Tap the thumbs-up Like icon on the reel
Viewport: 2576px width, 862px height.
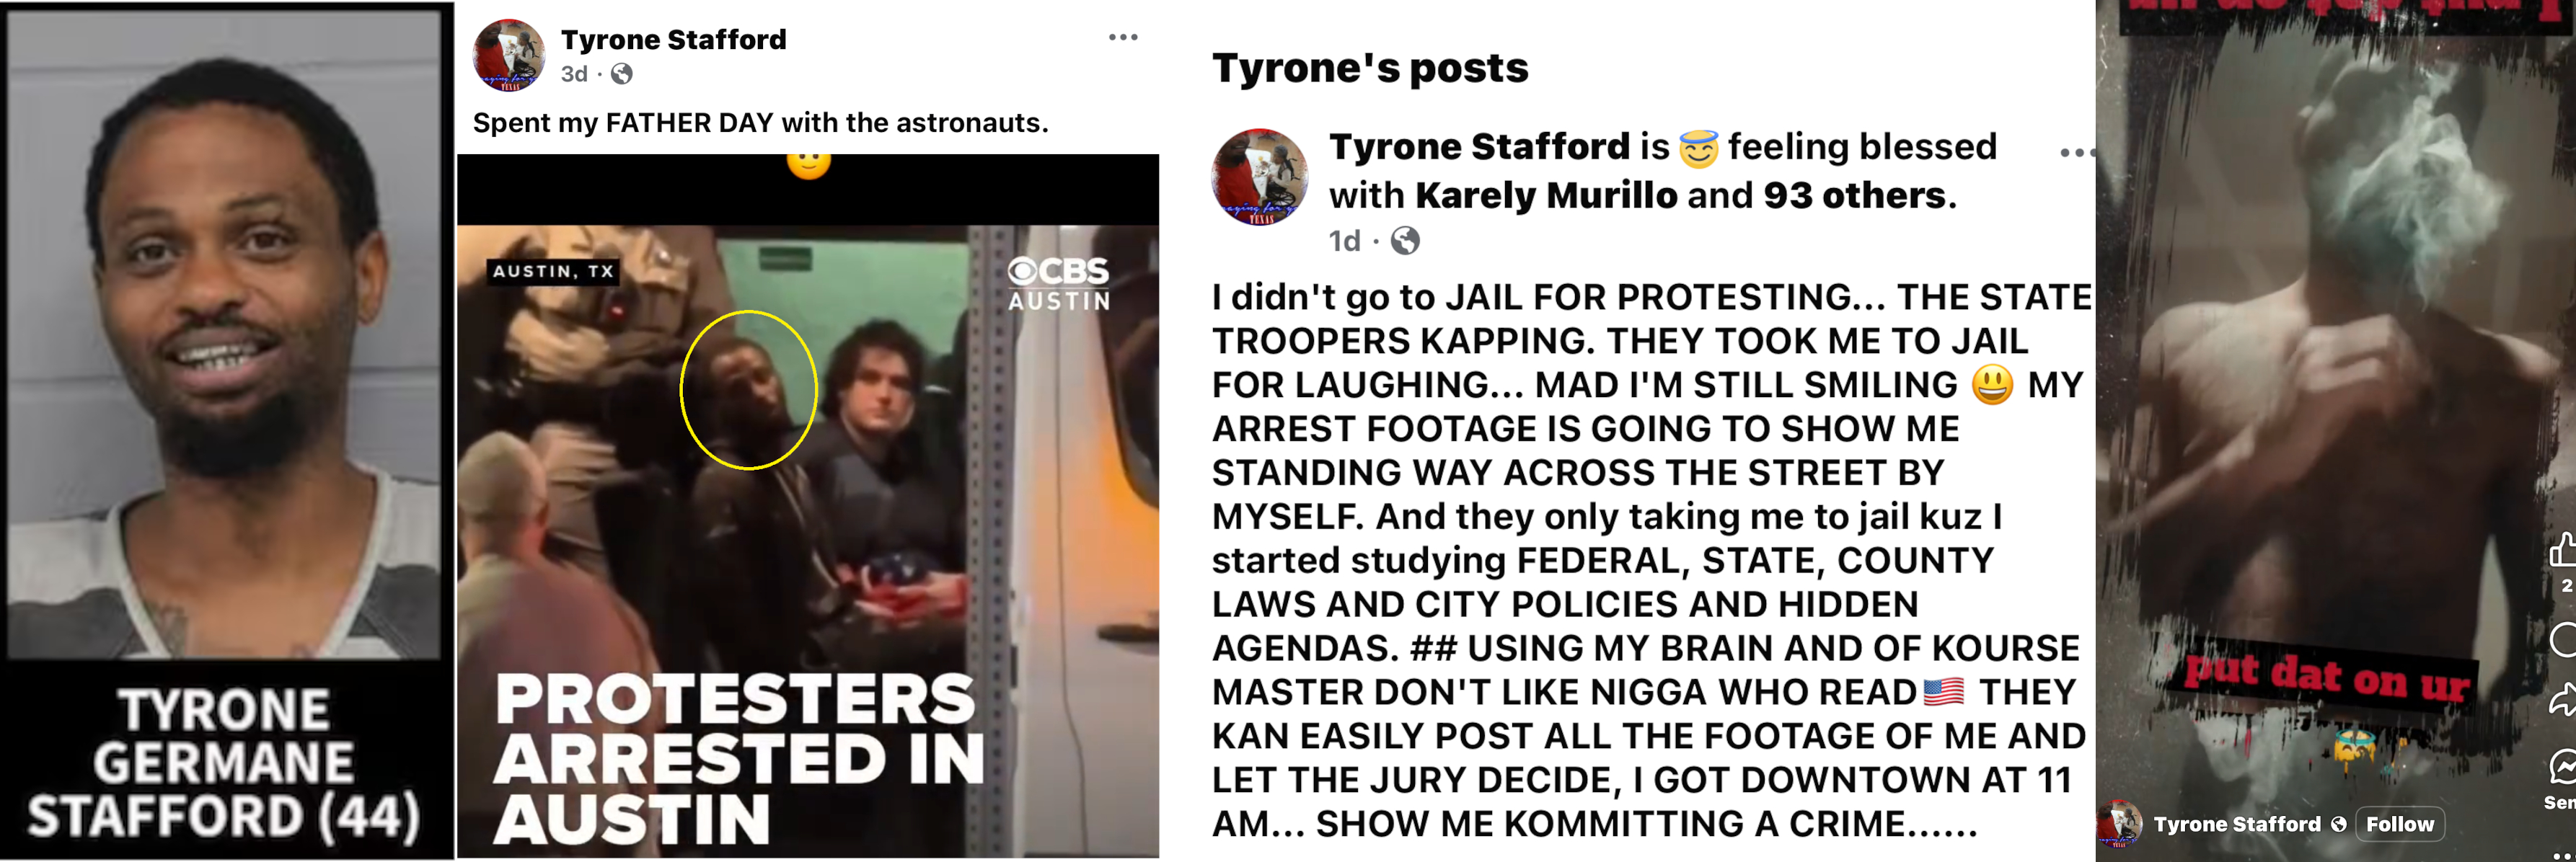tap(2563, 551)
